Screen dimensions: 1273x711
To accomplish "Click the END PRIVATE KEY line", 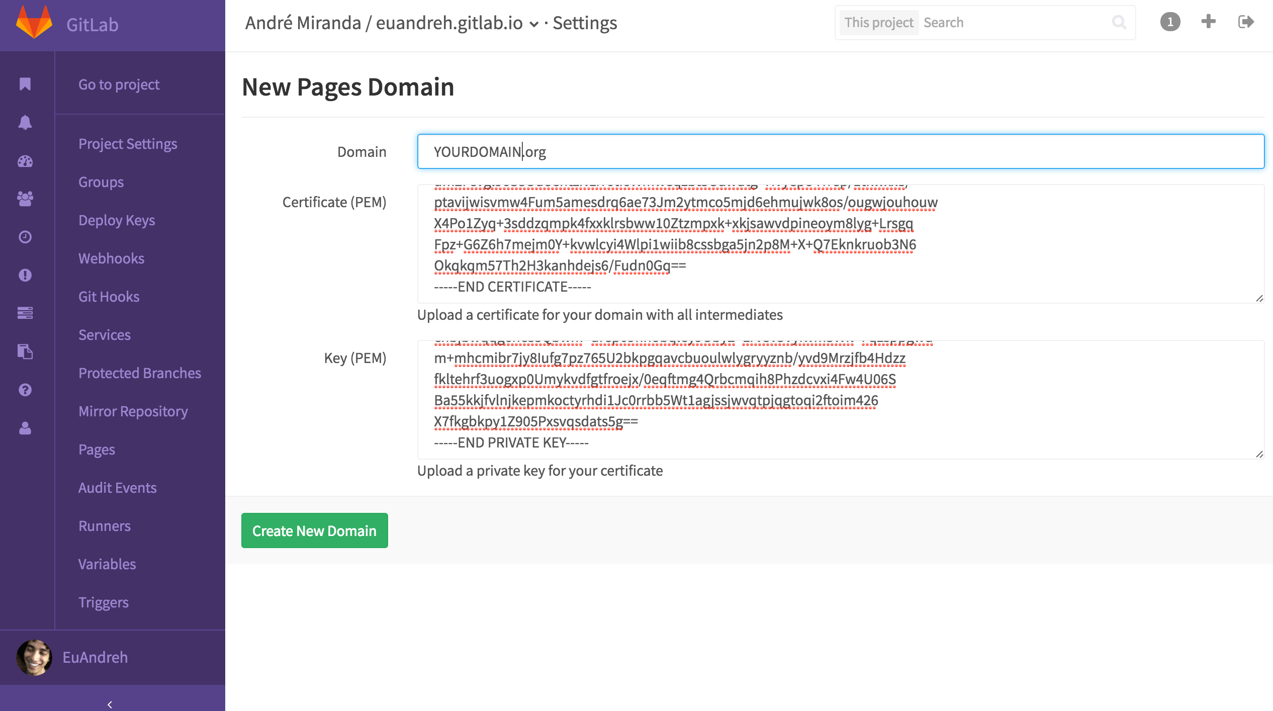I will pos(511,442).
